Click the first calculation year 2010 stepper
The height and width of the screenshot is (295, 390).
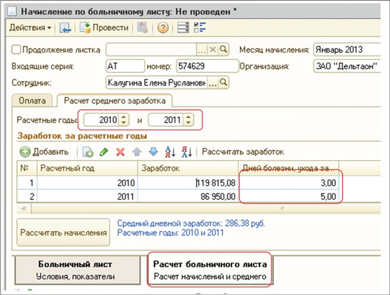click(x=124, y=119)
